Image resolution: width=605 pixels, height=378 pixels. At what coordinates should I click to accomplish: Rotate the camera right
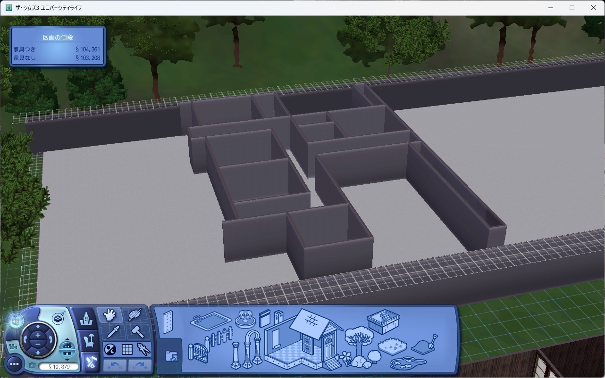coord(50,340)
